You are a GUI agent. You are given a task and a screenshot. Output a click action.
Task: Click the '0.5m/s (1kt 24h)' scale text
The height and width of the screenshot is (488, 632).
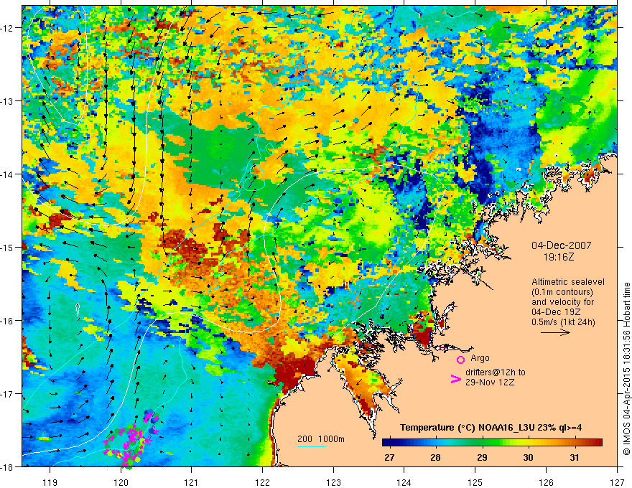pyautogui.click(x=564, y=322)
